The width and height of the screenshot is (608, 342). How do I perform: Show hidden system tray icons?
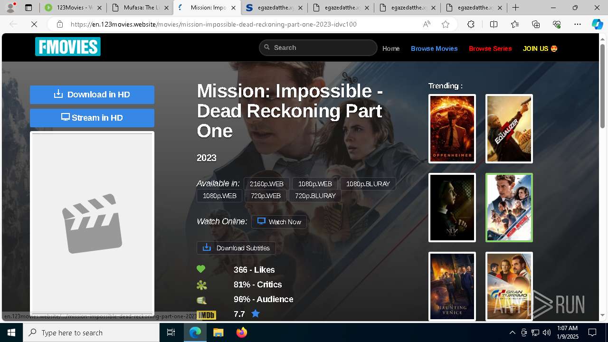512,332
